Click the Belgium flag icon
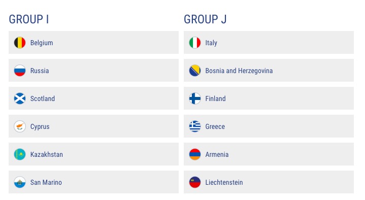 click(20, 43)
